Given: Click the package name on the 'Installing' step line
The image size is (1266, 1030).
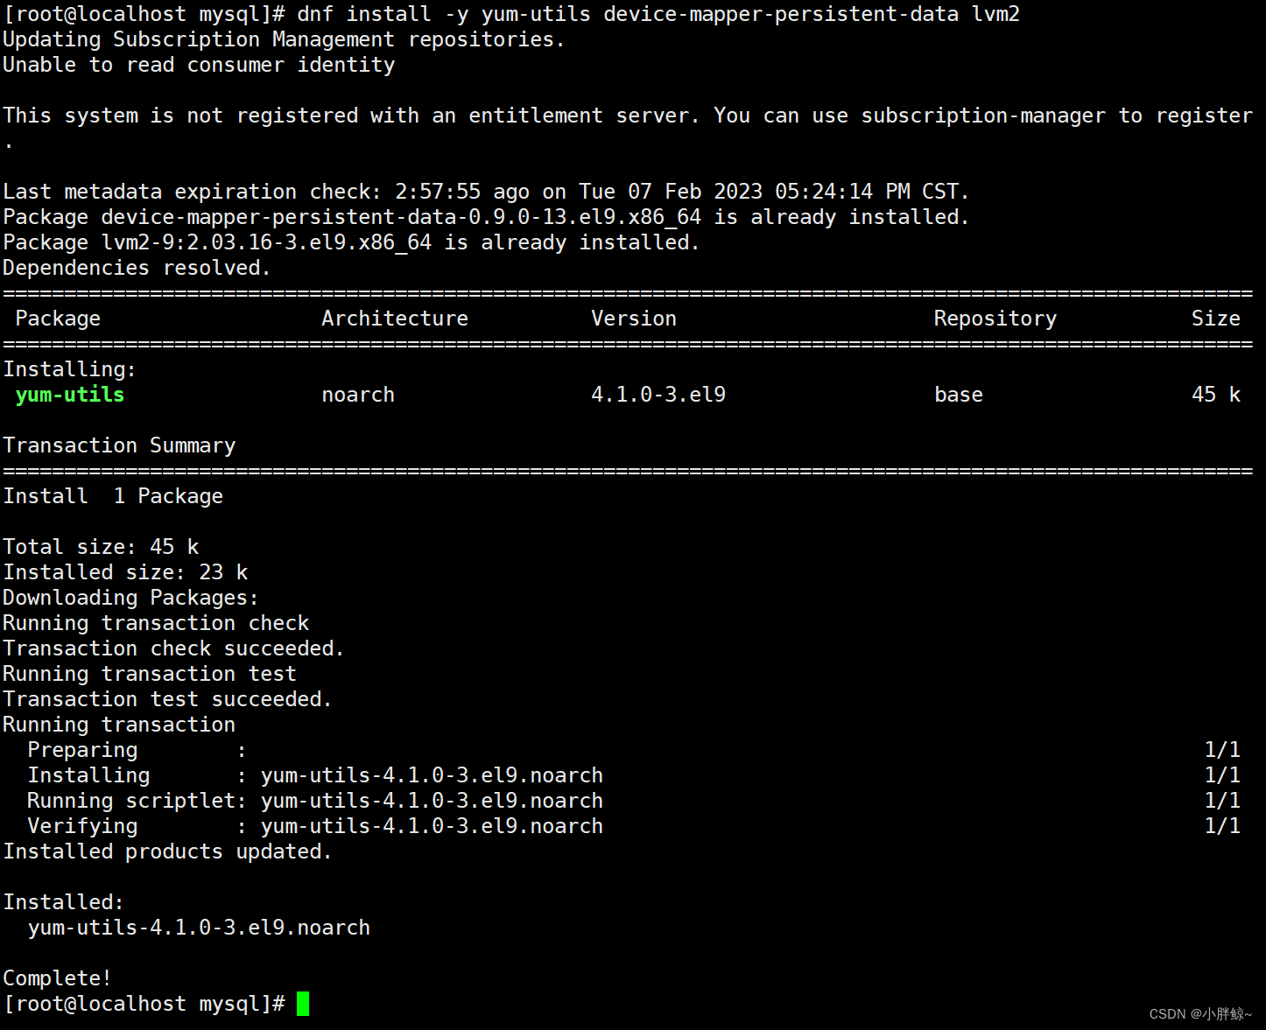Looking at the screenshot, I should (432, 775).
